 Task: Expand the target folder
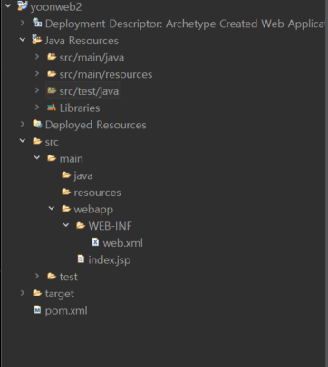point(23,293)
